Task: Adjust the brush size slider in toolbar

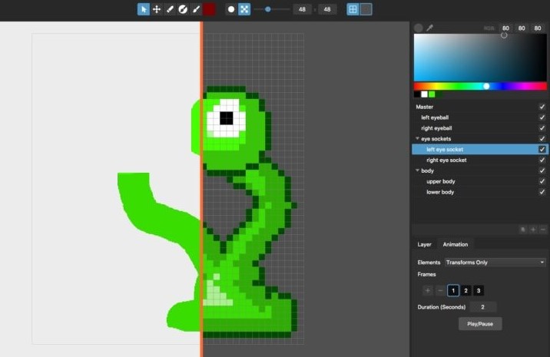Action: (x=268, y=9)
